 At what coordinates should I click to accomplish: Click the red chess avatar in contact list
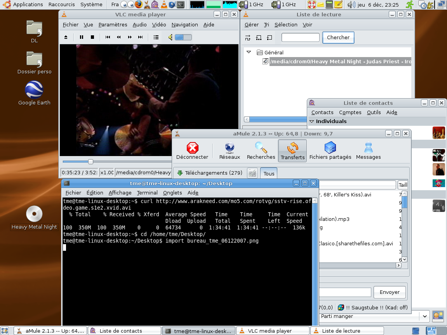(438, 133)
